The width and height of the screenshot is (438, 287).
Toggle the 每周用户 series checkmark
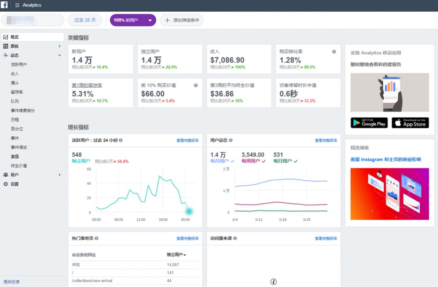[x=264, y=161]
